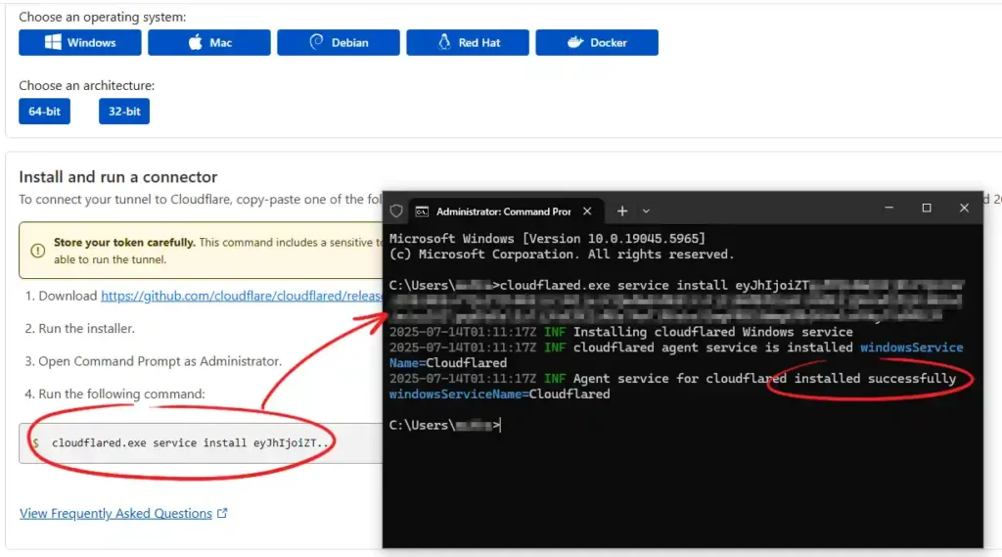This screenshot has width=1002, height=557.
Task: Close the Administrator: Command Prompt tab
Action: [x=587, y=211]
